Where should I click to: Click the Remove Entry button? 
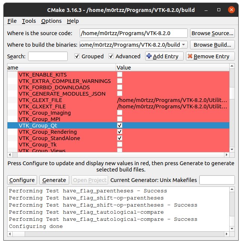210,56
